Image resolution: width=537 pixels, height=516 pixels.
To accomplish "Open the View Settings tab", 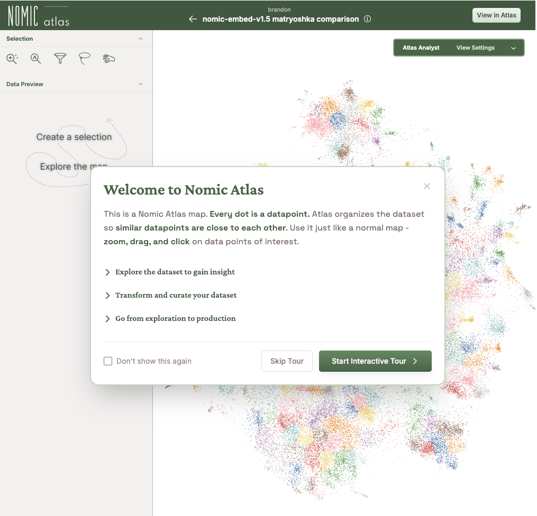I will click(x=475, y=48).
